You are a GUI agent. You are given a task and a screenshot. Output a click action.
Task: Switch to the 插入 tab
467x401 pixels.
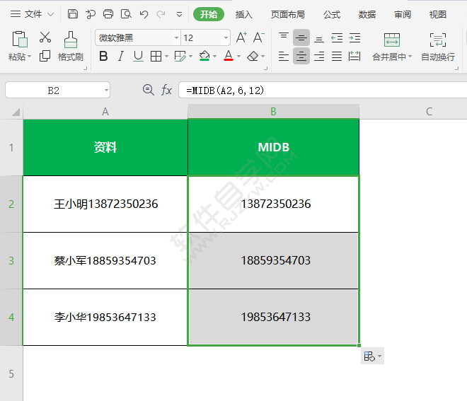click(243, 14)
